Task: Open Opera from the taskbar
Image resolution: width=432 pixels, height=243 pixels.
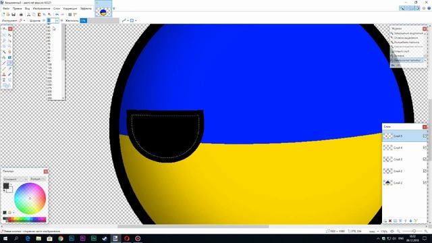Action: coord(127,238)
